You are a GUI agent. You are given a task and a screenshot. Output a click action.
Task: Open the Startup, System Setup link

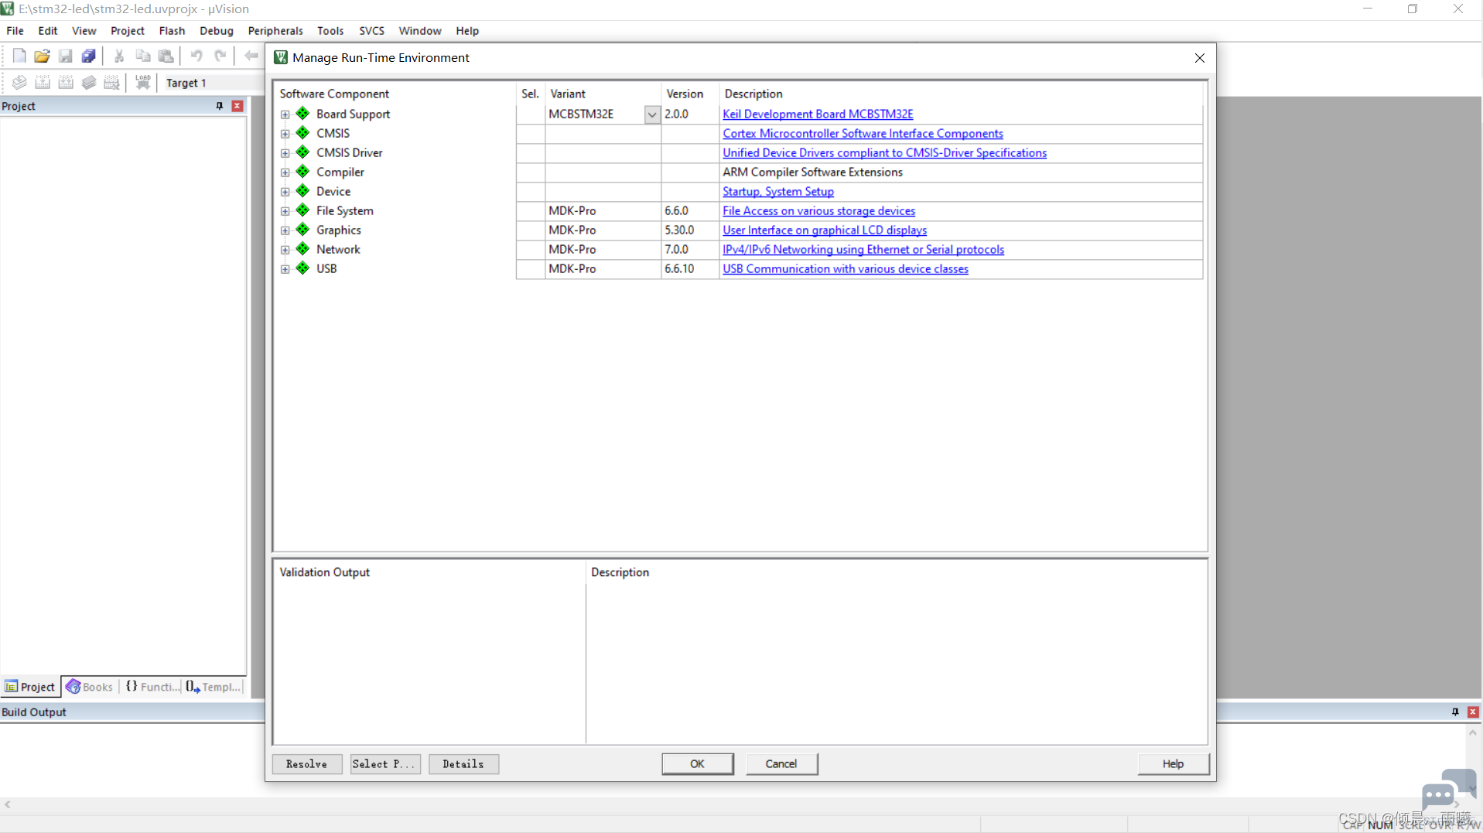point(778,192)
